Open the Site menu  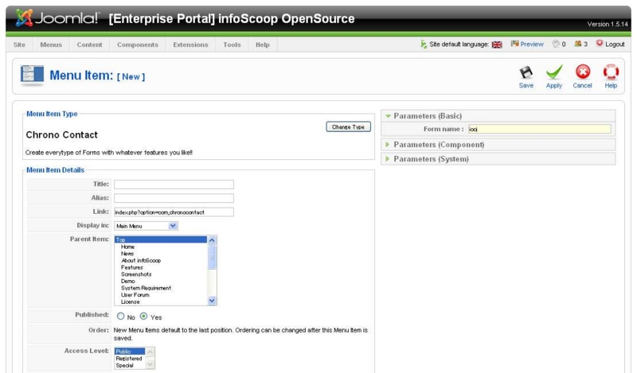[19, 45]
